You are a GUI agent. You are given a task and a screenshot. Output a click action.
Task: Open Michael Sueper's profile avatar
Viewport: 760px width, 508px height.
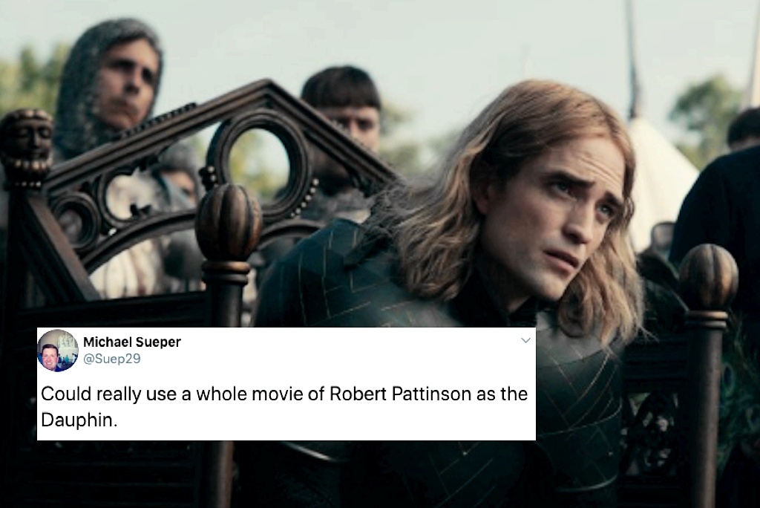(58, 351)
